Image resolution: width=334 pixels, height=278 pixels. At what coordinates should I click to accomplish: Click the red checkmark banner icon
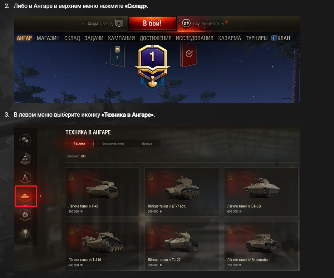189,54
